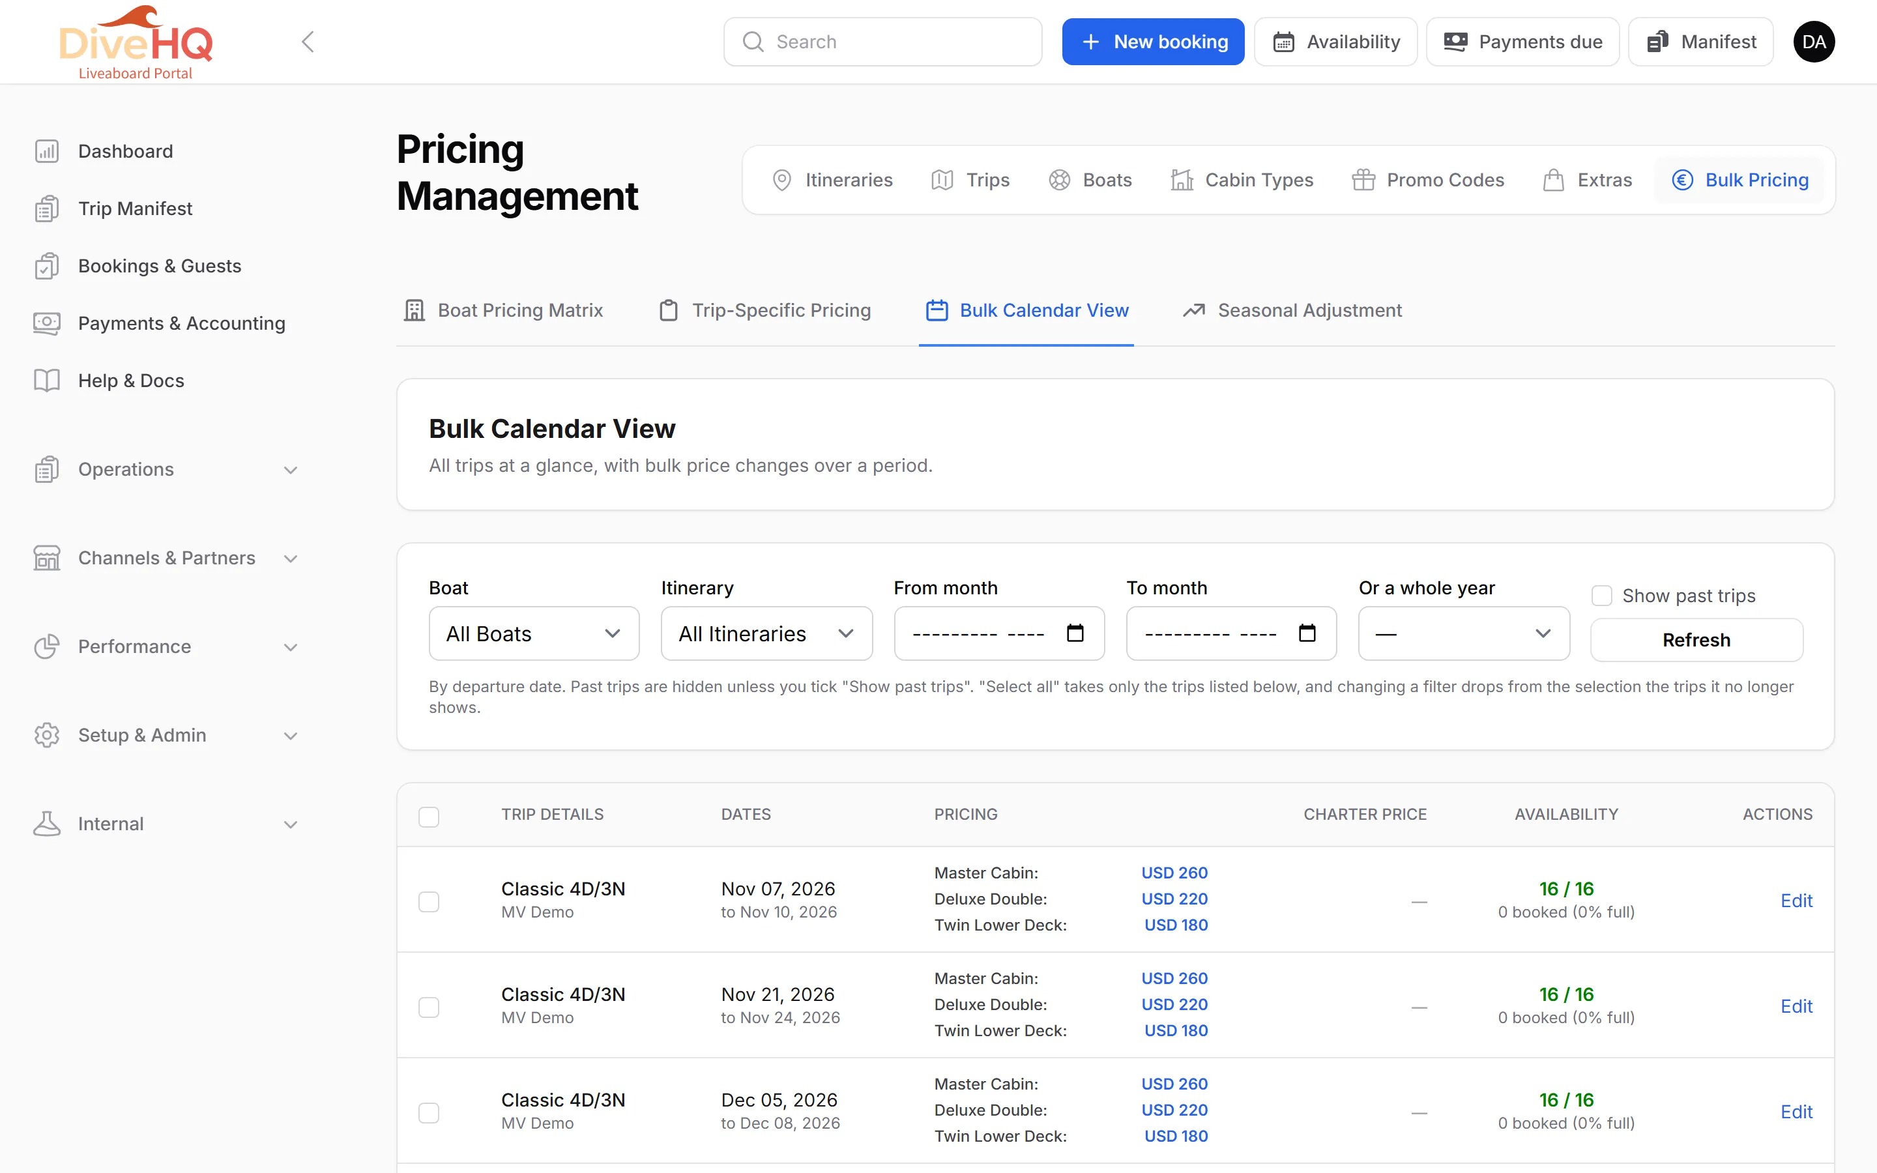Switch to Trip-Specific Pricing tab
The width and height of the screenshot is (1877, 1173).
(x=764, y=310)
